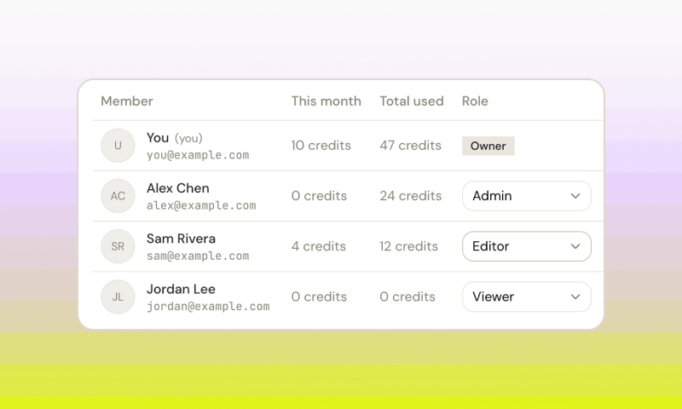Click the Owner role badge
The image size is (682, 409).
488,146
